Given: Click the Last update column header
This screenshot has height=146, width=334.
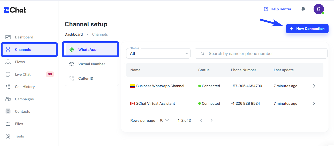Looking at the screenshot, I should coord(284,70).
